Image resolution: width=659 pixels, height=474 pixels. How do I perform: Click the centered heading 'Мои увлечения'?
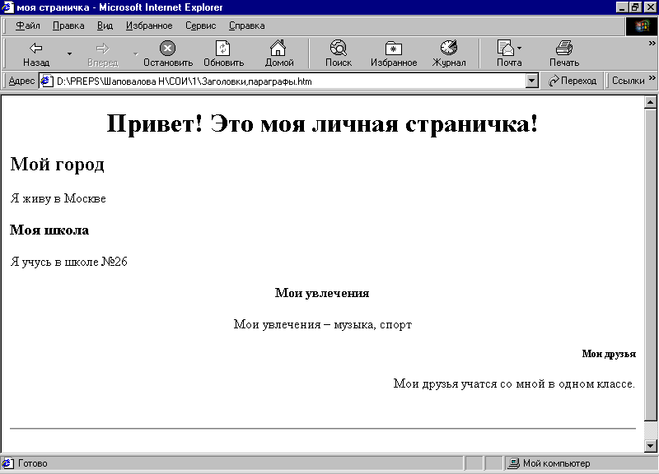pyautogui.click(x=322, y=293)
